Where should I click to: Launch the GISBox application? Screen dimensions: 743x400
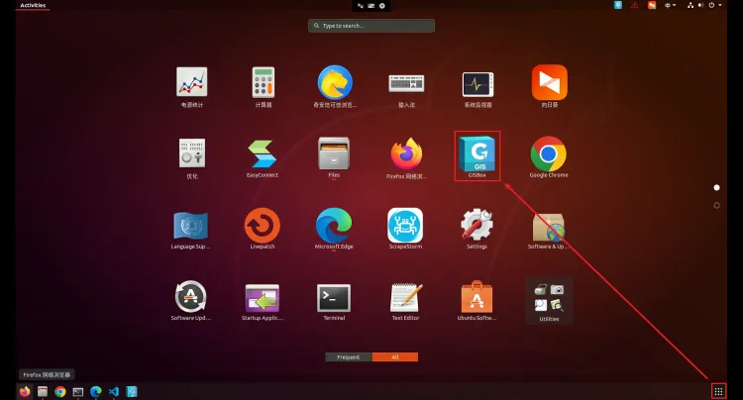(x=478, y=153)
